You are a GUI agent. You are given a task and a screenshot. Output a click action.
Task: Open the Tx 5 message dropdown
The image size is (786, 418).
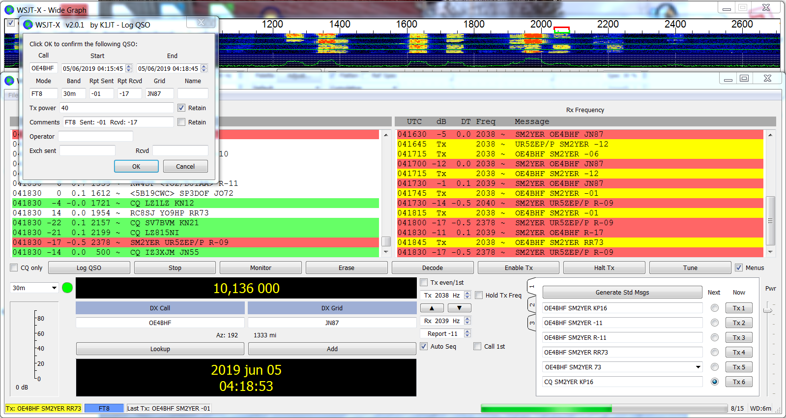[x=698, y=367]
